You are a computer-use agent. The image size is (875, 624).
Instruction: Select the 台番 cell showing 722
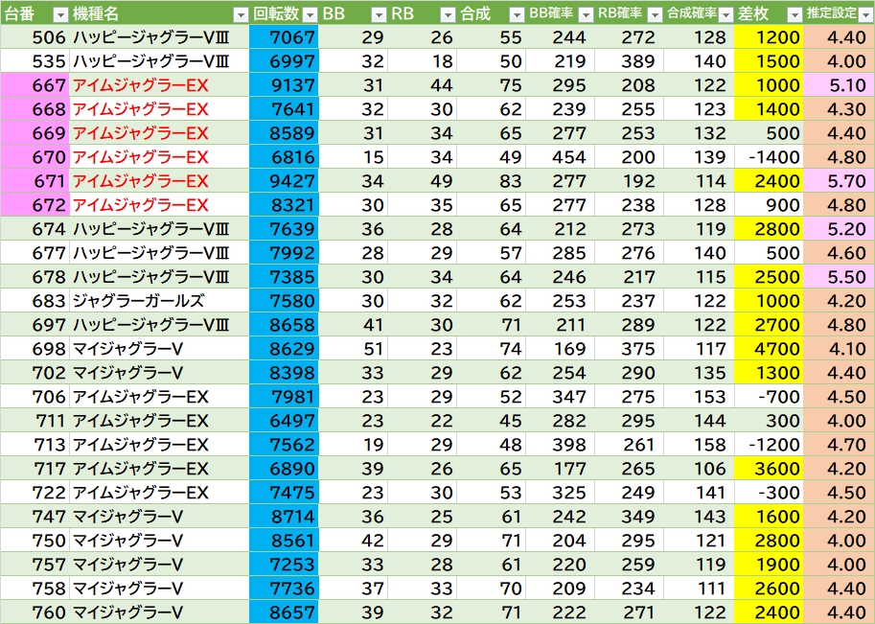click(x=35, y=493)
